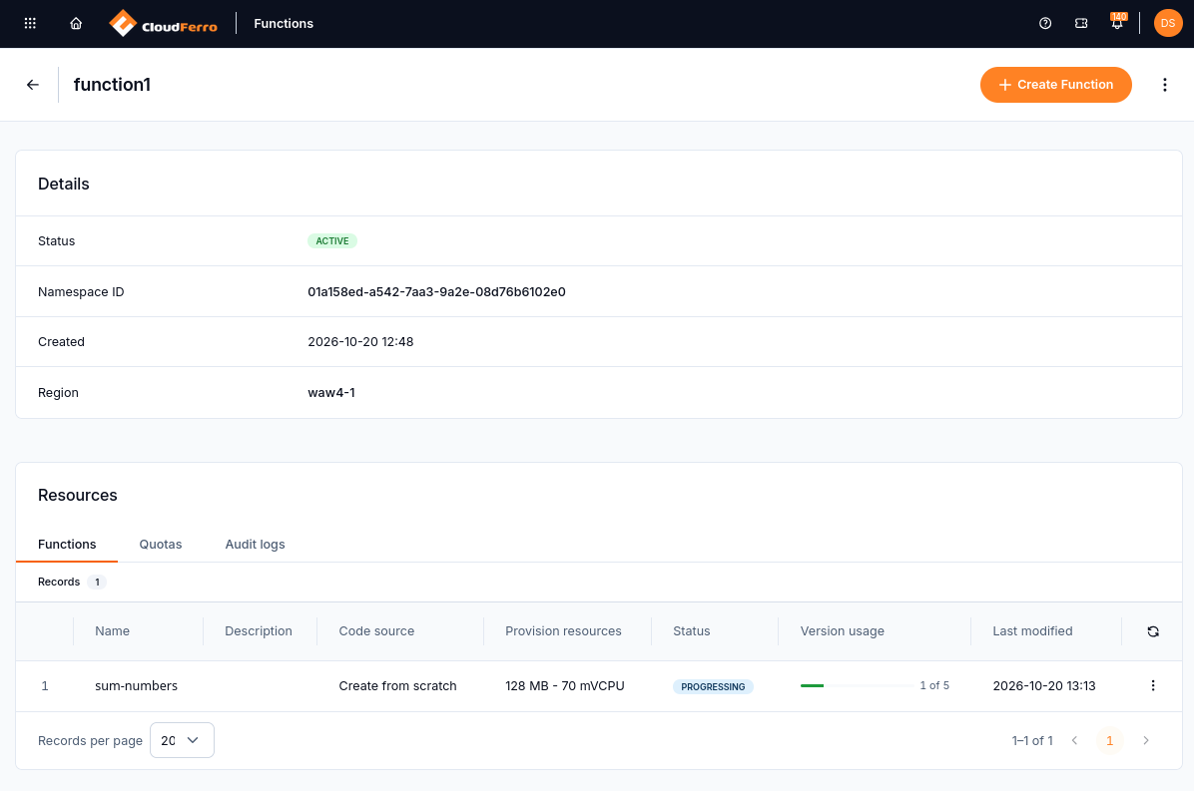Open the DS user avatar menu

click(x=1168, y=24)
